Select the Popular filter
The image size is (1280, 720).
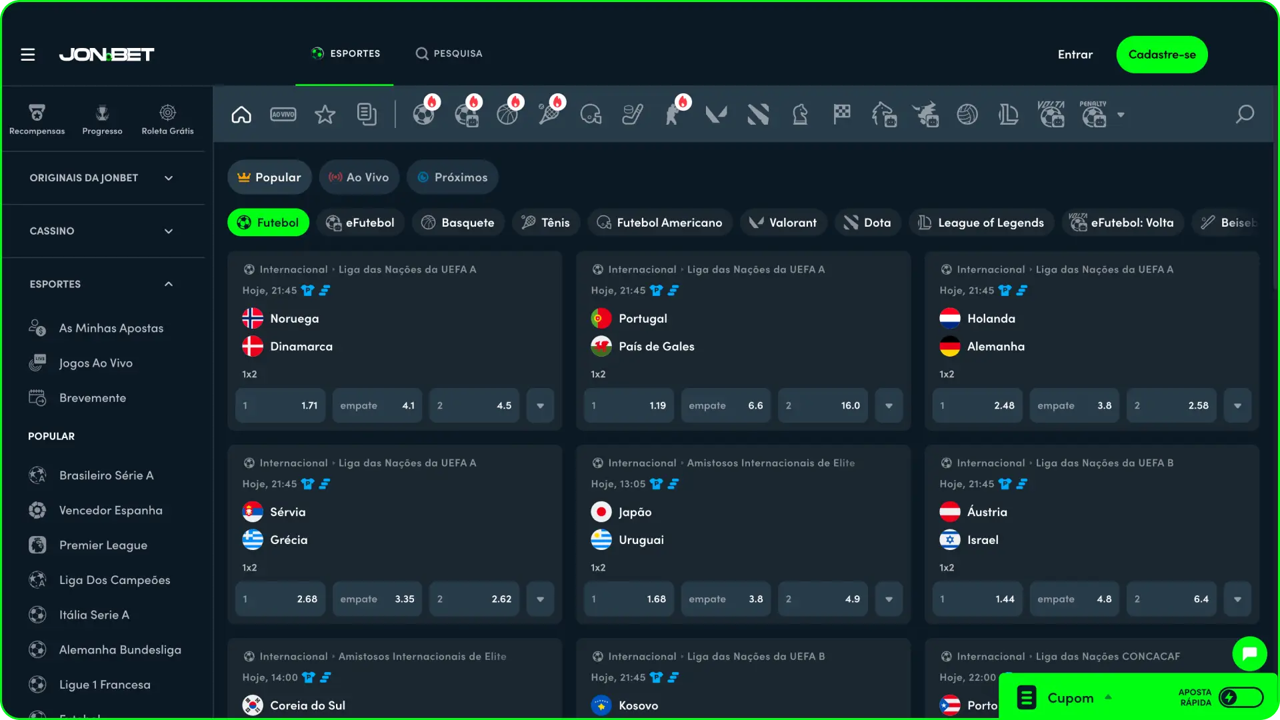[269, 177]
